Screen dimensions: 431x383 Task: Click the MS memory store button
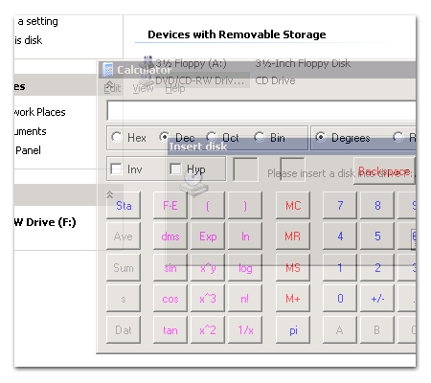pos(293,267)
